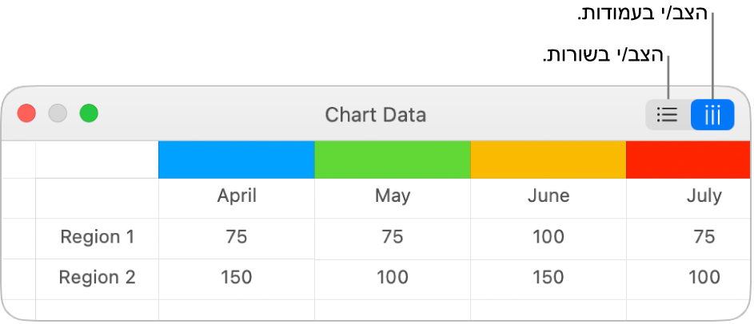This screenshot has width=754, height=324.
Task: Click the green zoom window button
Action: click(89, 113)
